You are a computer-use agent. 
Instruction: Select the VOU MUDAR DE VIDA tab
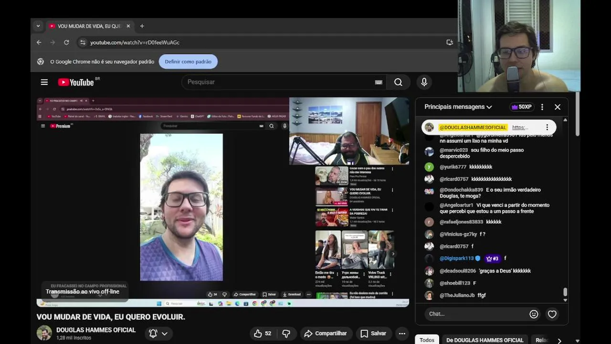coord(90,26)
